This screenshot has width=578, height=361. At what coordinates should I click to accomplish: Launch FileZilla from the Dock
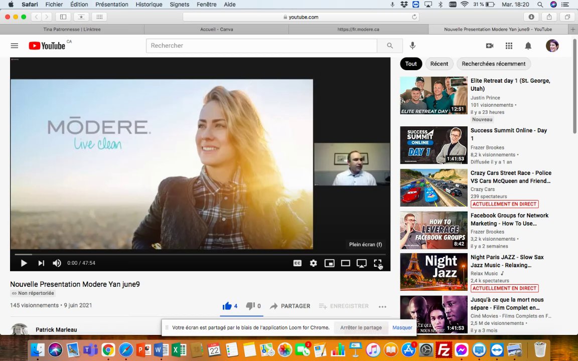444,350
